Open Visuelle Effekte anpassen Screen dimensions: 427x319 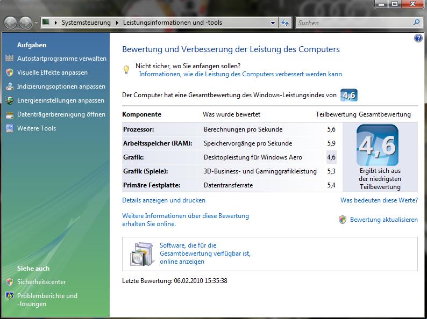(52, 73)
